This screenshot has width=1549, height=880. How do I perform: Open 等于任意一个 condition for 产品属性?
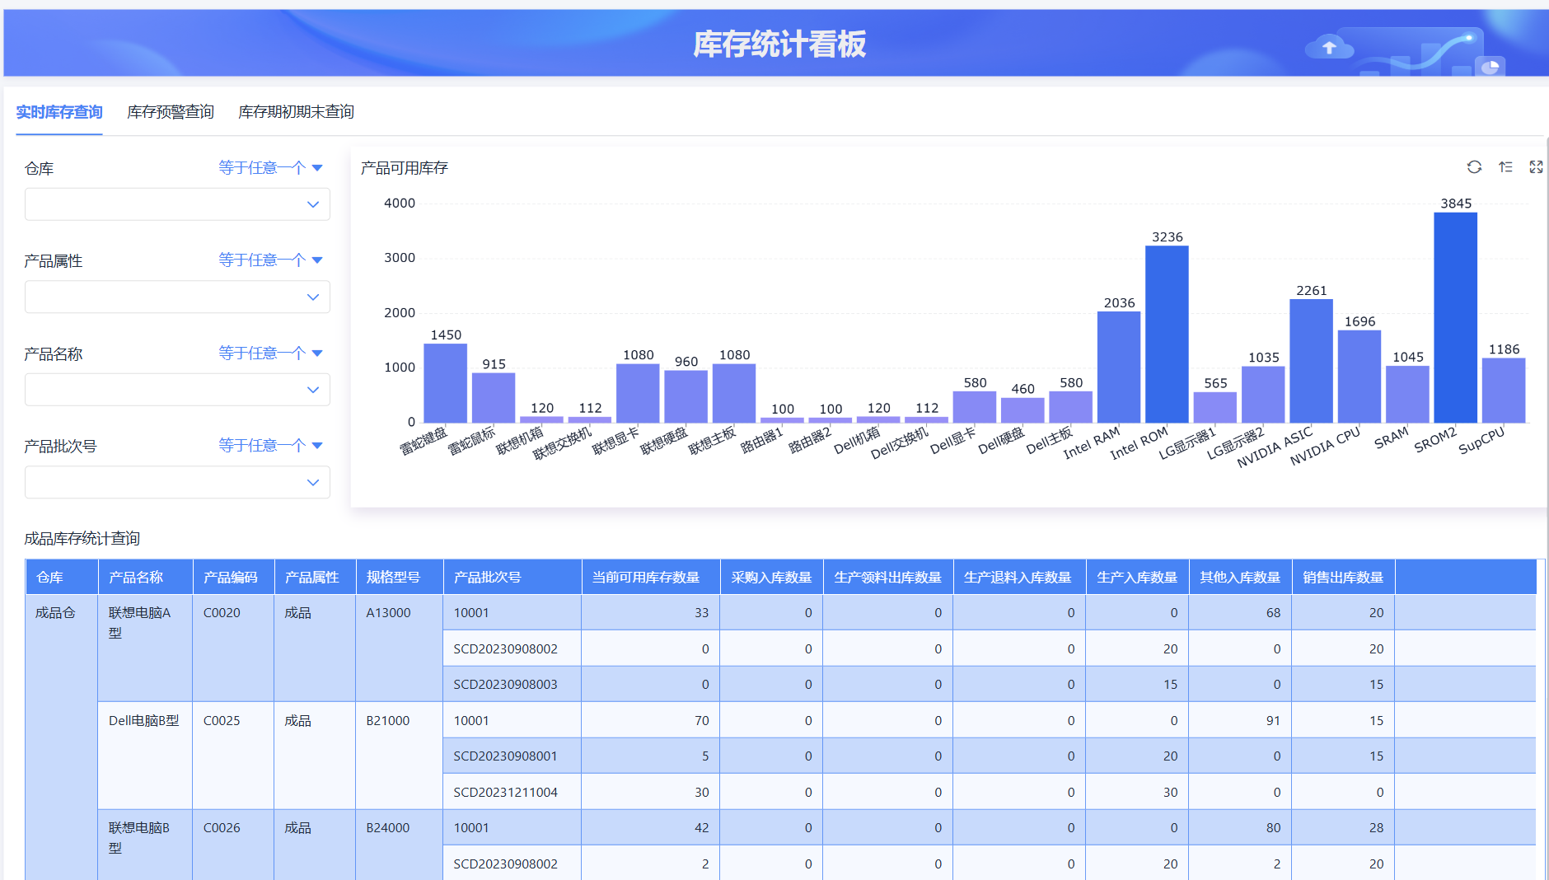coord(270,260)
